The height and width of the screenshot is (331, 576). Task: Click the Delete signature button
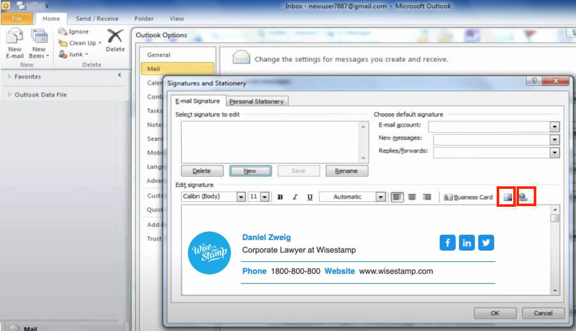pos(202,171)
